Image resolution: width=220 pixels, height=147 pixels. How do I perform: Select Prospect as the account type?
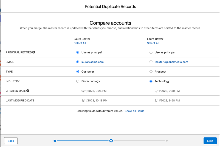click(x=151, y=72)
